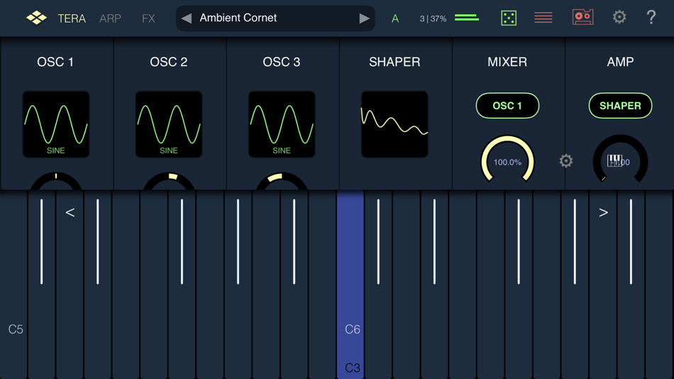Viewport: 674px width, 379px height.
Task: Adjust the OSC 3 knob below waveform
Action: [x=282, y=181]
